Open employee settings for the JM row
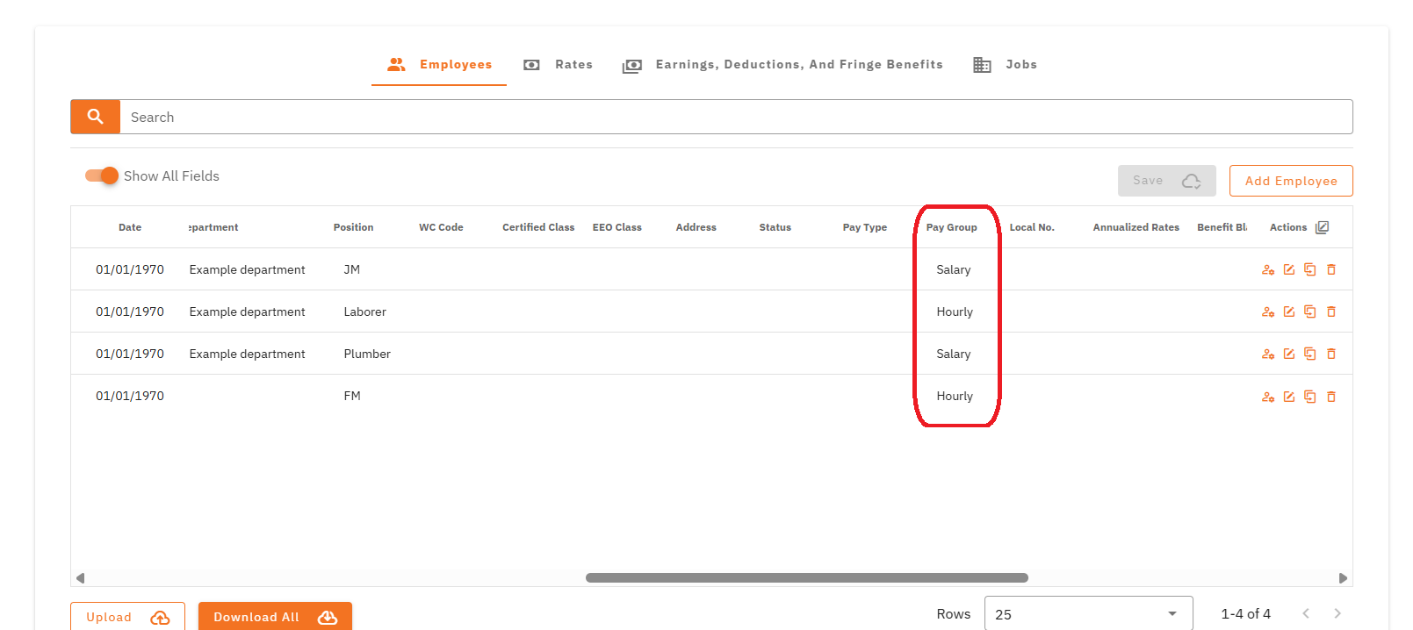 point(1267,269)
